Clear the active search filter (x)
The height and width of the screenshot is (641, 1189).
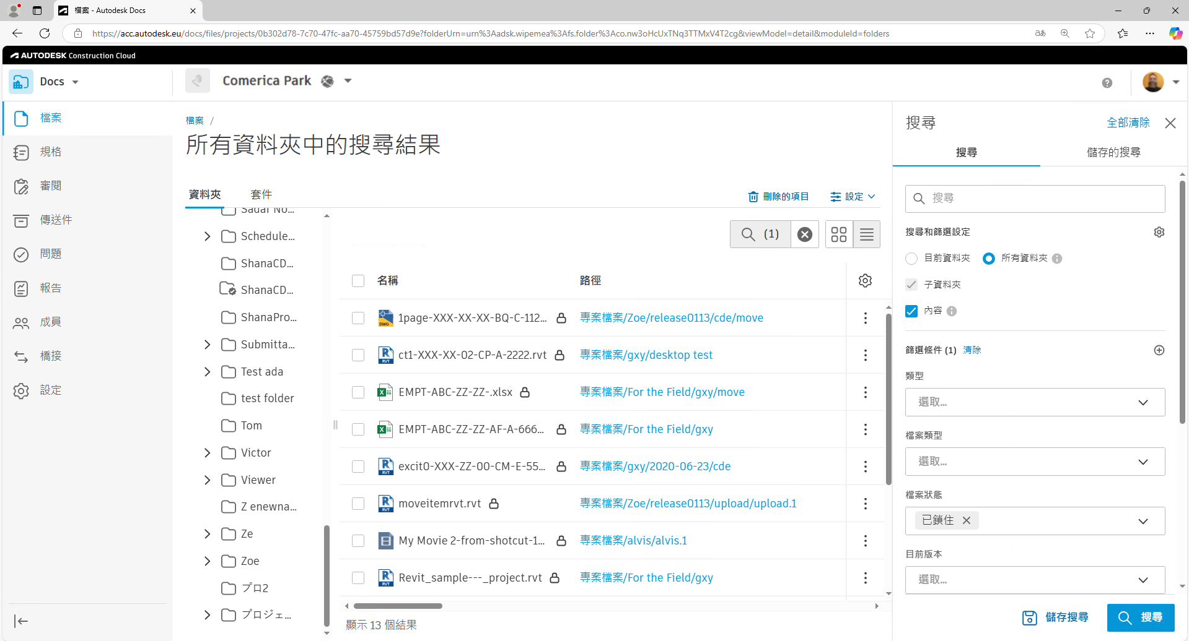(805, 234)
